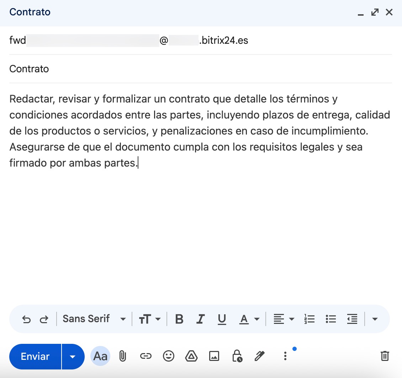Insert files using the Google Drive icon

pyautogui.click(x=191, y=356)
